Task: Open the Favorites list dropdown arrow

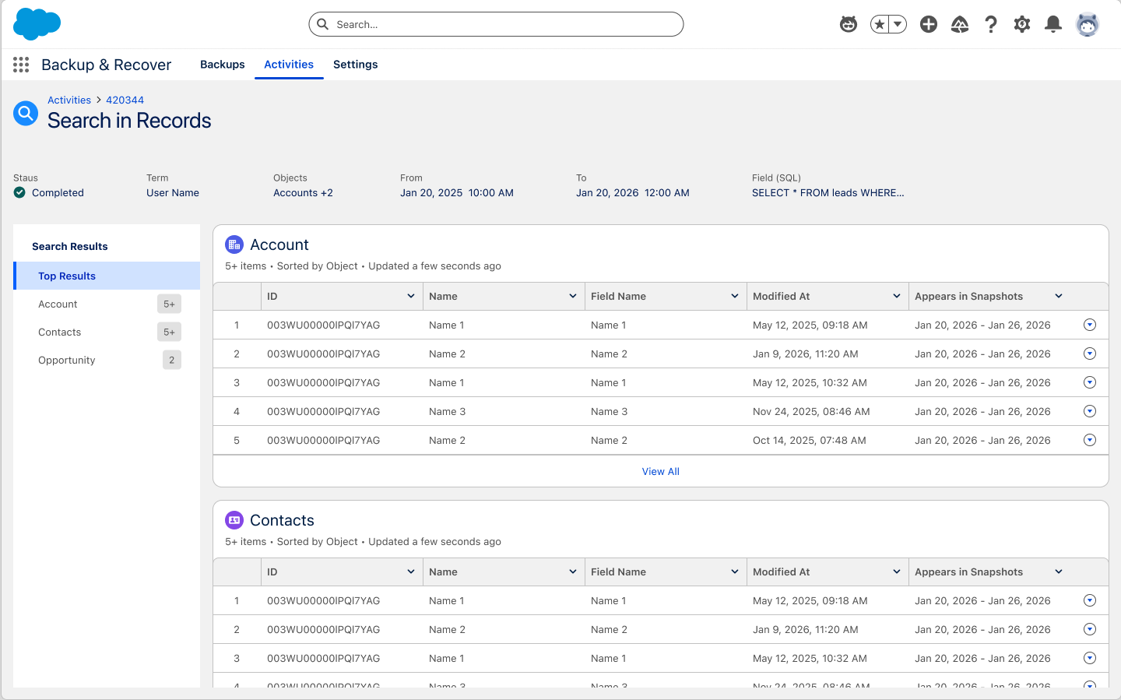Action: (898, 24)
